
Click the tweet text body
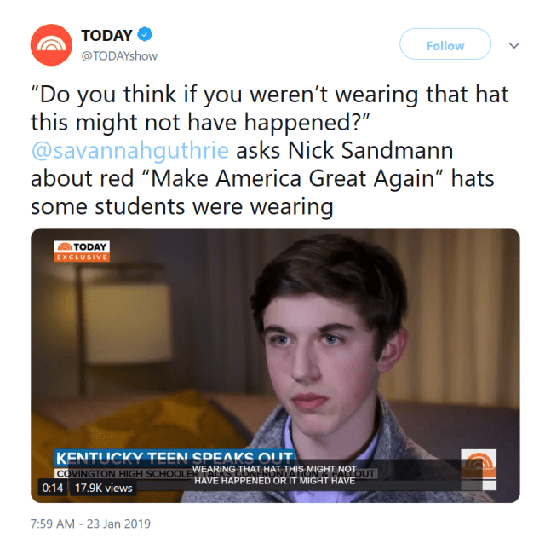(x=270, y=150)
